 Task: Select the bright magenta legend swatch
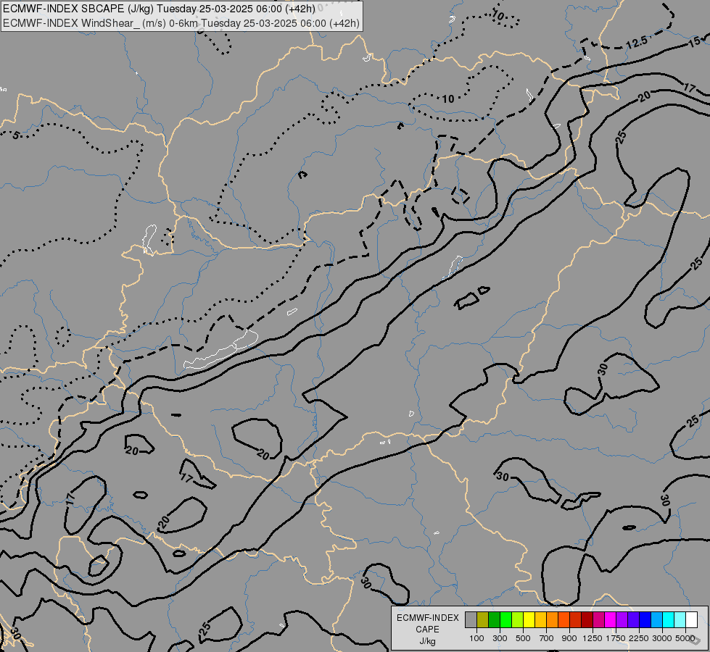611,619
